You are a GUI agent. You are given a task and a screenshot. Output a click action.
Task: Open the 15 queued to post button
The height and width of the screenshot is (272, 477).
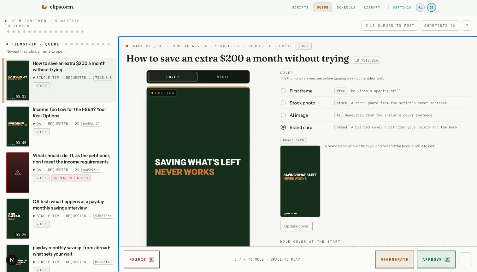[x=390, y=26]
